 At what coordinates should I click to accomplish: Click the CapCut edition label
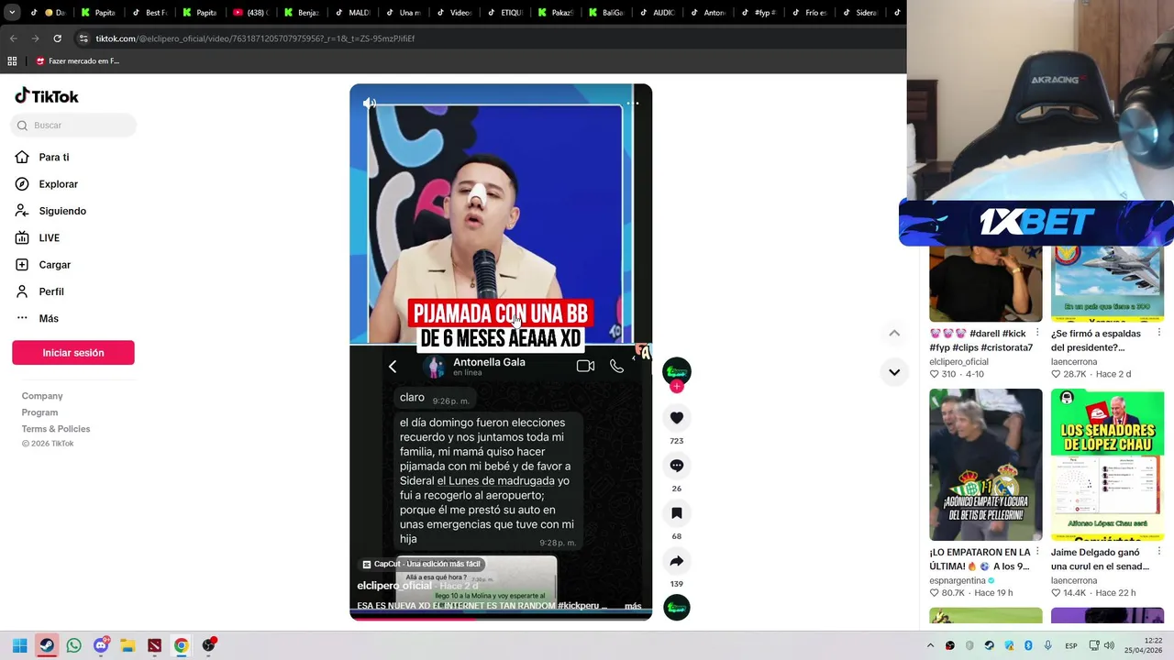422,565
